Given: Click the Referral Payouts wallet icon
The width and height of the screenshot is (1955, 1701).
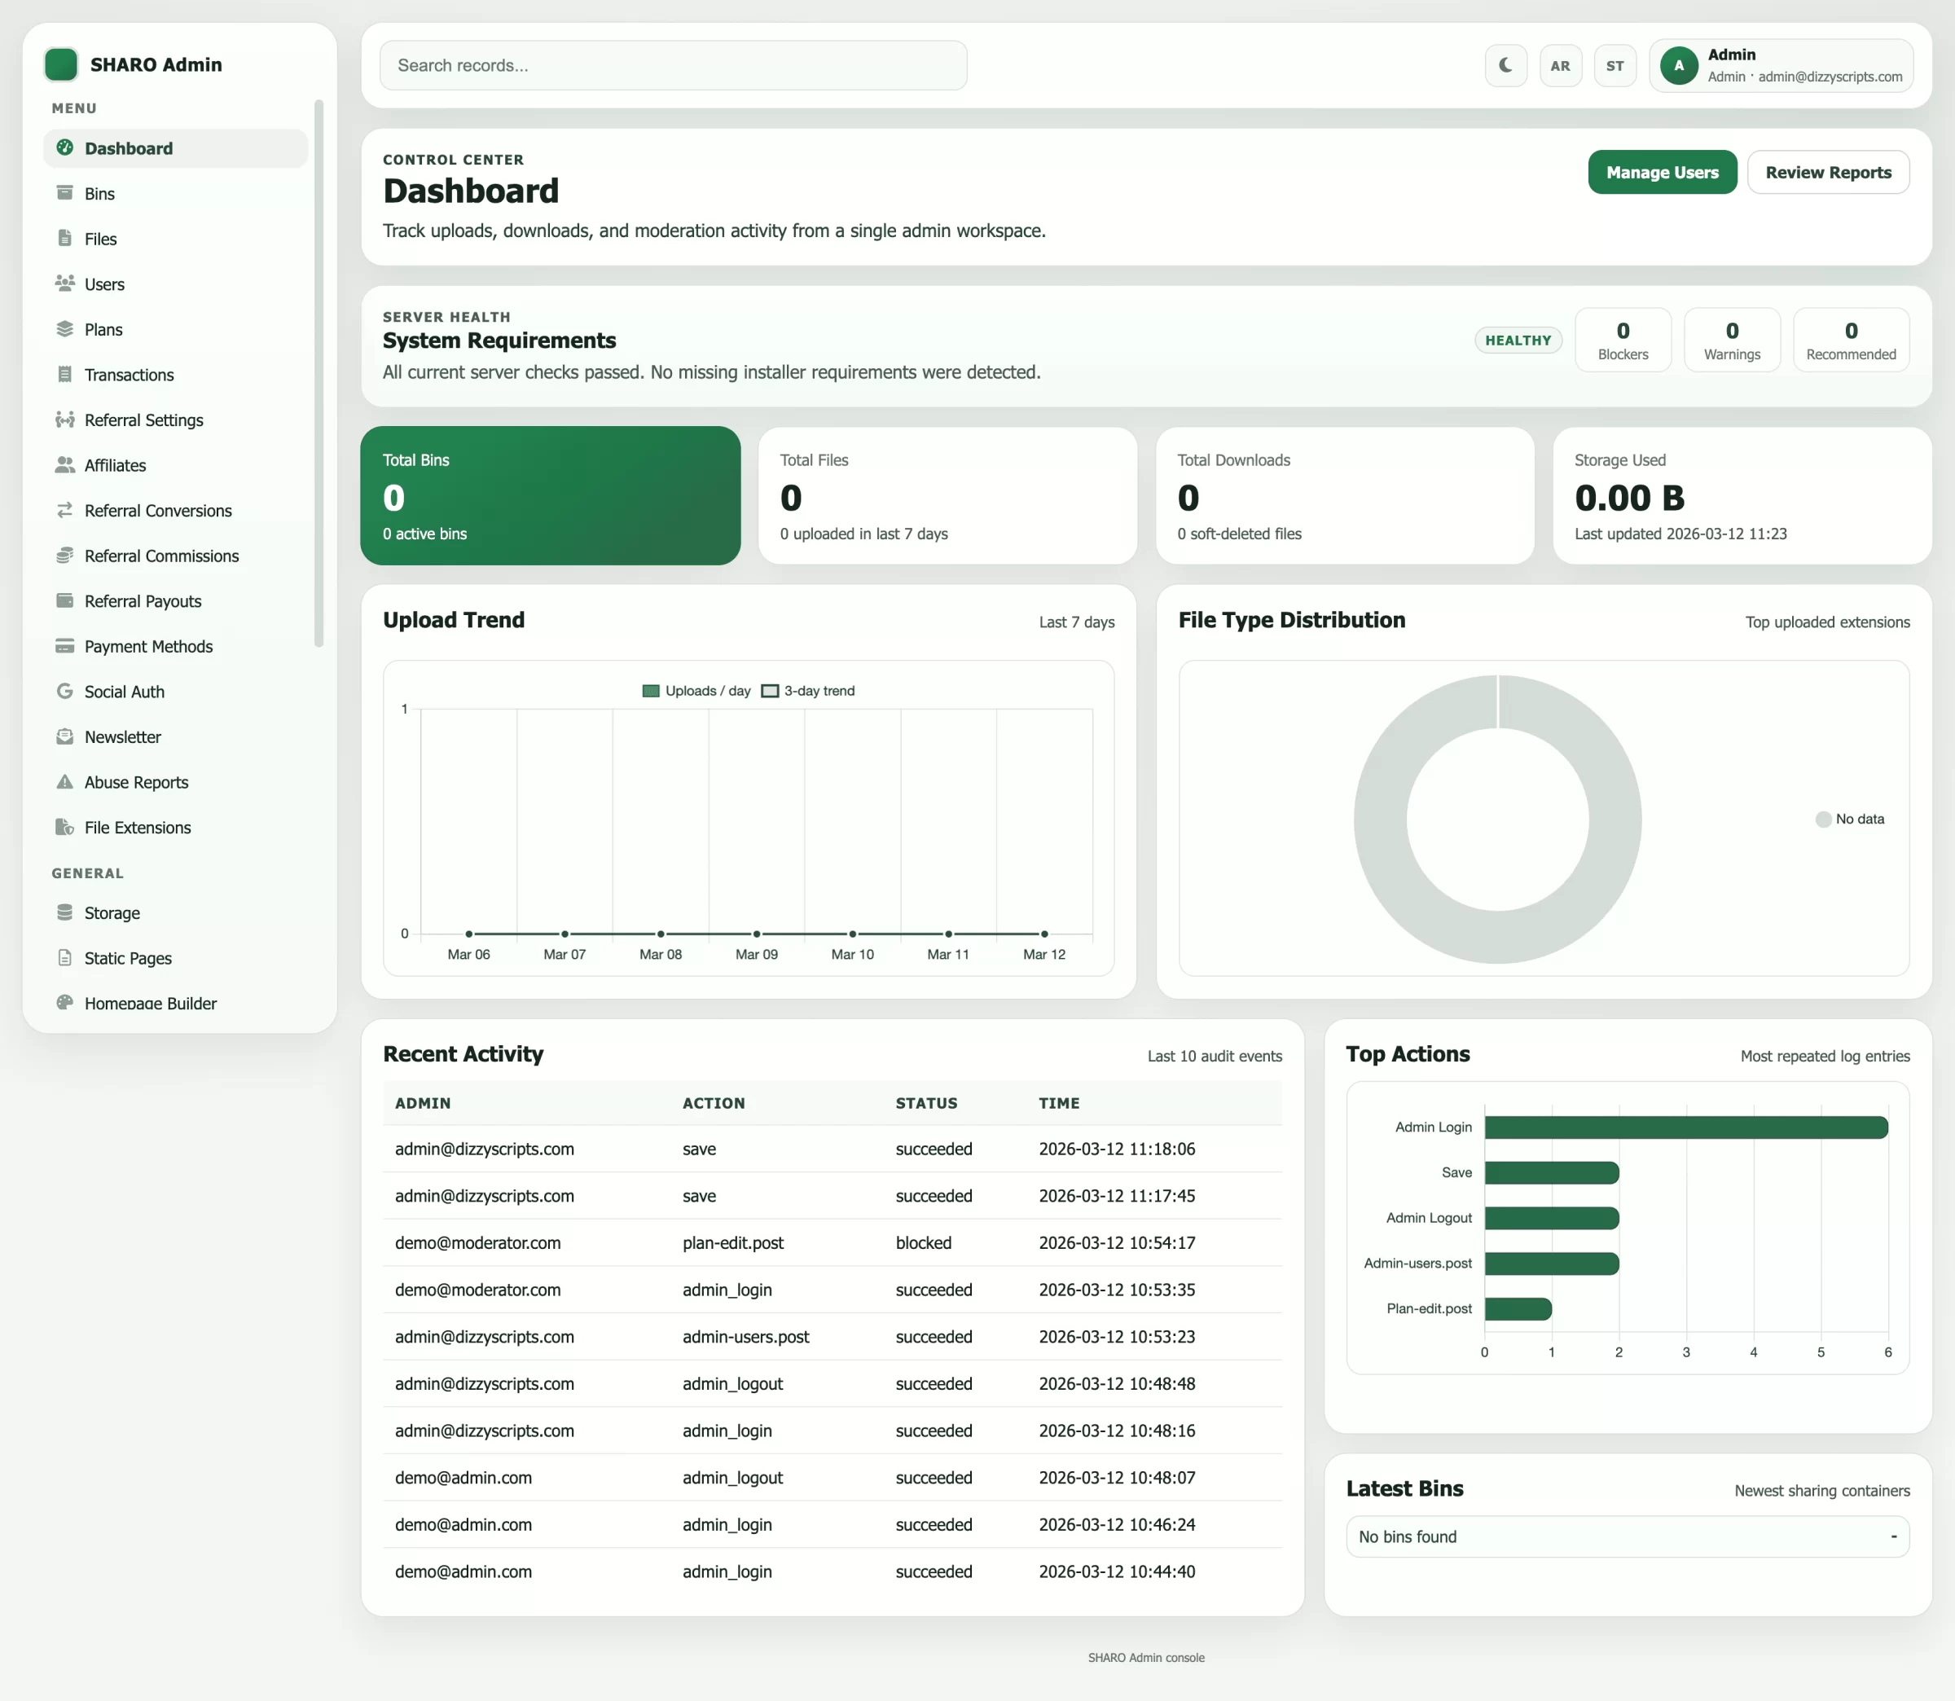Looking at the screenshot, I should [x=64, y=600].
